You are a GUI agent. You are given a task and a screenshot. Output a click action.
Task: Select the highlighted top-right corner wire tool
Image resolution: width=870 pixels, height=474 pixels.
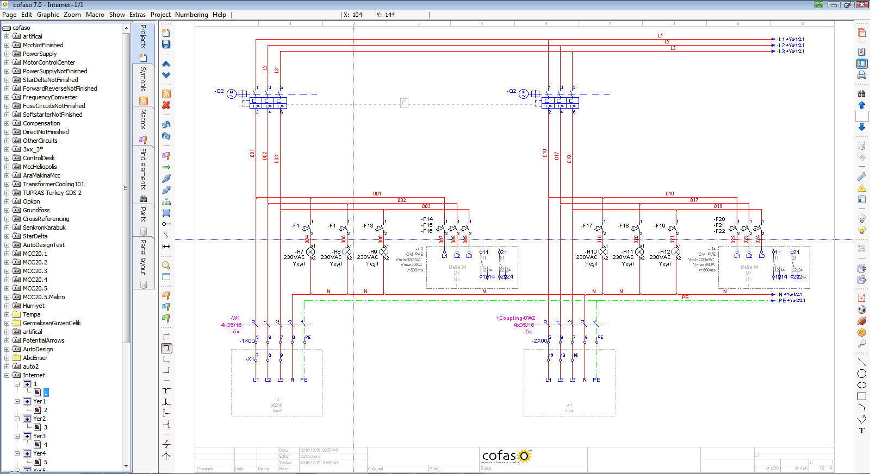(x=167, y=348)
